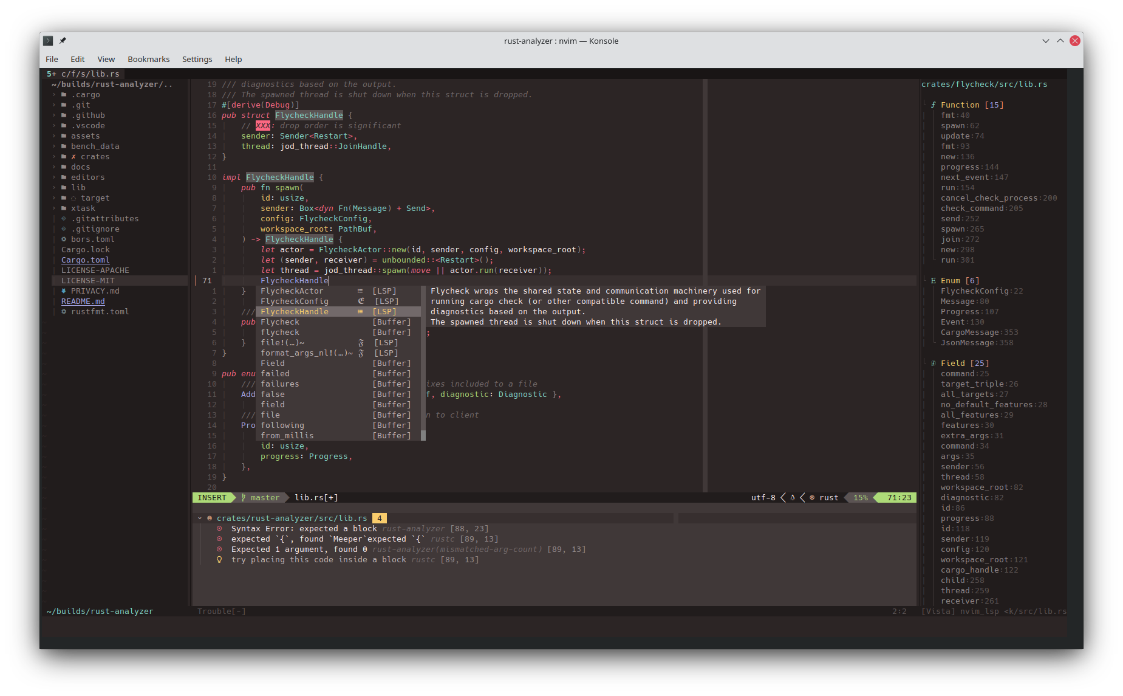The image size is (1123, 696).
Task: Click the folder icon beside .cargo
Action: 64,95
